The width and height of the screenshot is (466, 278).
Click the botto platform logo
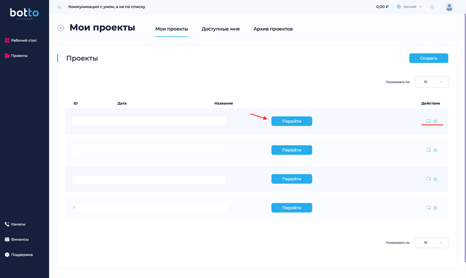[x=24, y=14]
